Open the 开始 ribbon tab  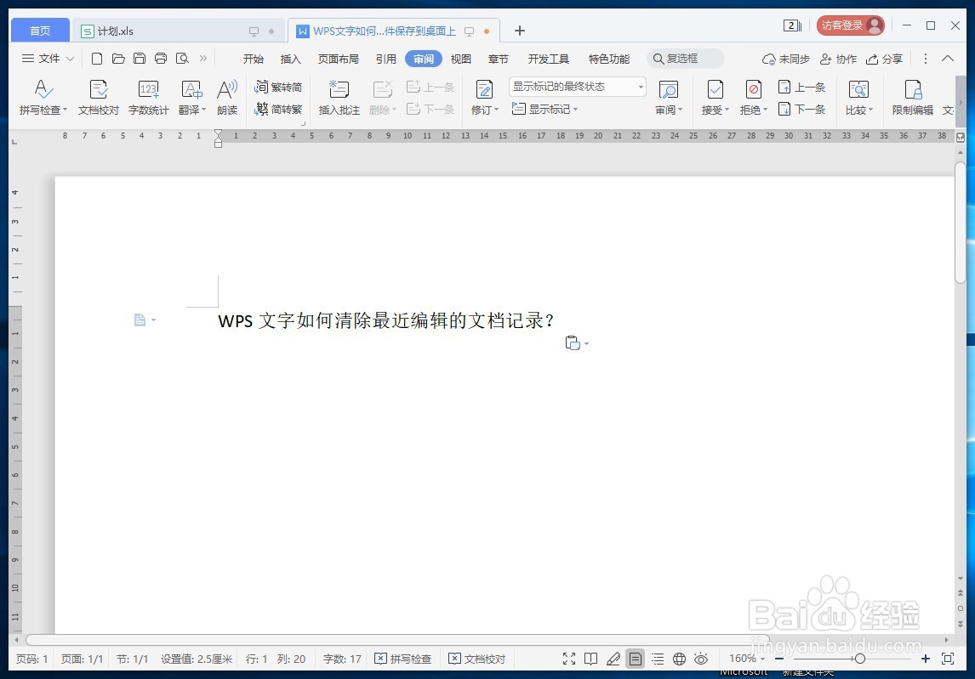pos(253,59)
